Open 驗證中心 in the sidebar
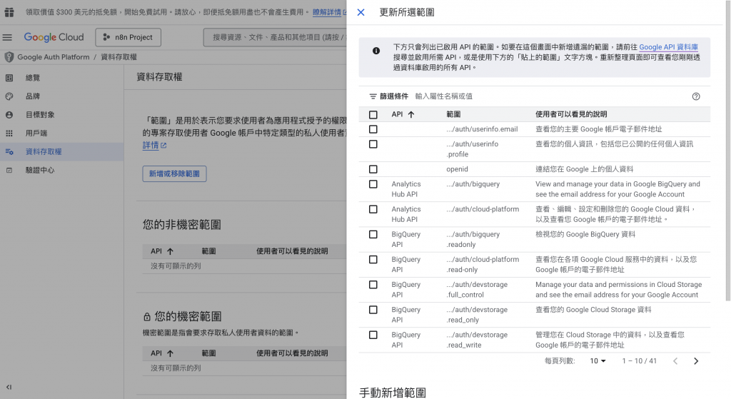This screenshot has height=399, width=731. click(61, 170)
